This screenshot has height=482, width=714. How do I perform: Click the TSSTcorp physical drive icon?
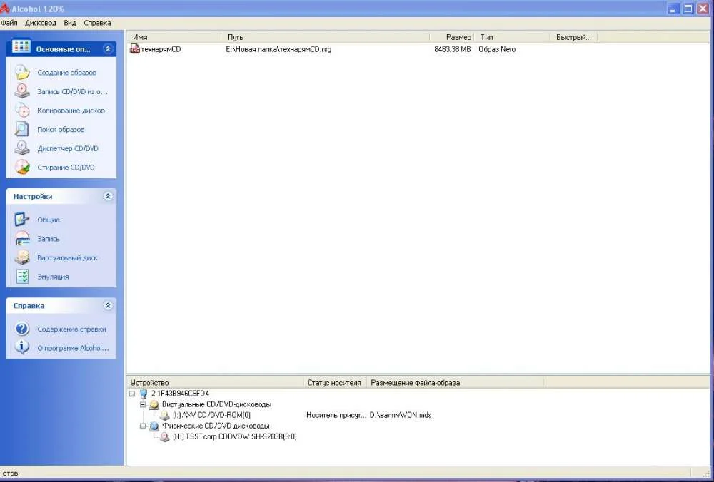164,437
